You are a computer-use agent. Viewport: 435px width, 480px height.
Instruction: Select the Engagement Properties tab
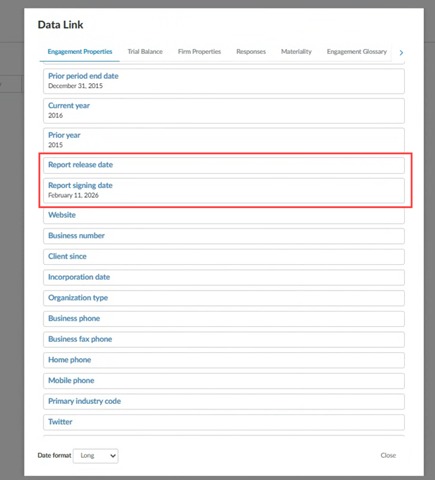click(80, 52)
